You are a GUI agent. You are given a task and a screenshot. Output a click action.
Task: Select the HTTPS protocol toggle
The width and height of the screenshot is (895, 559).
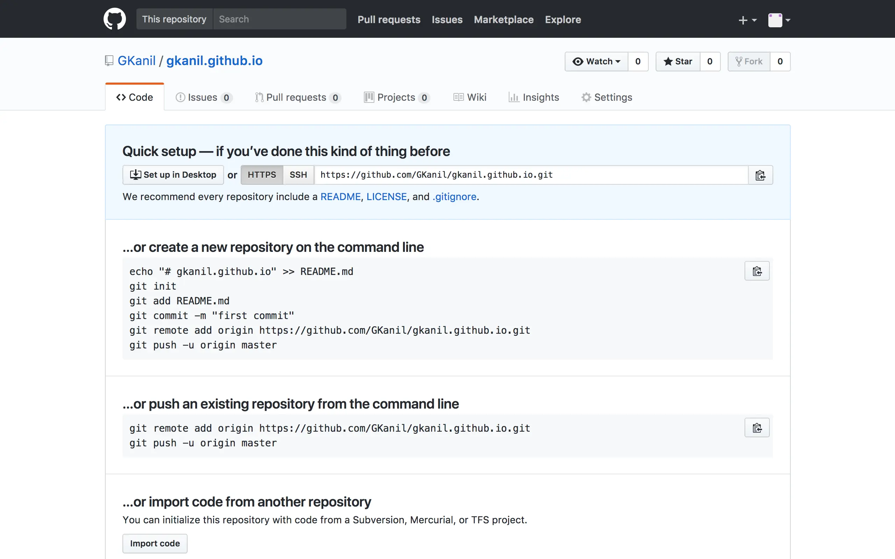(x=262, y=175)
